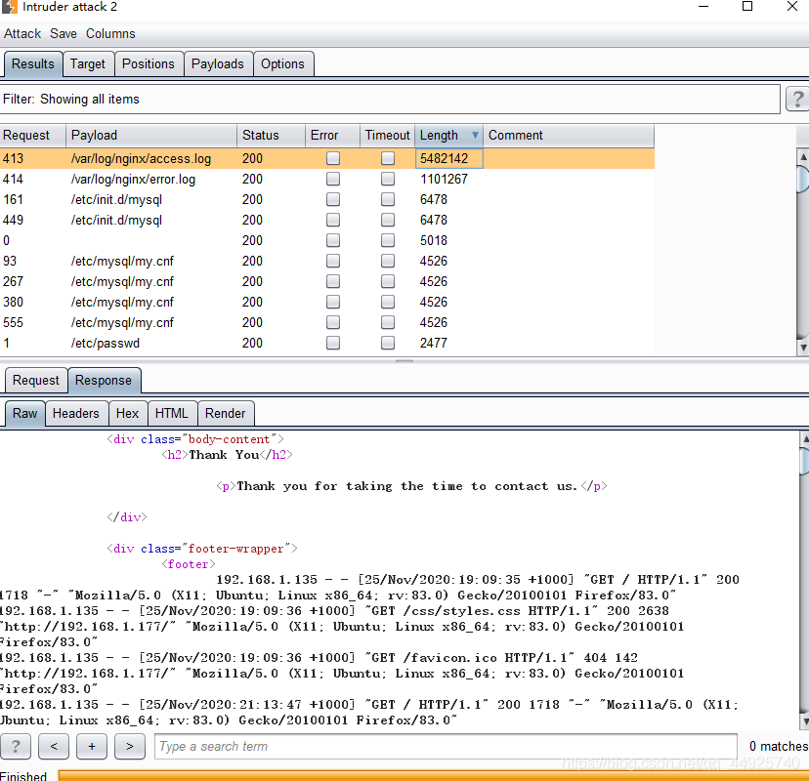Viewport: 809px width, 781px height.
Task: Click the length value 1101267 cell
Action: [x=448, y=179]
